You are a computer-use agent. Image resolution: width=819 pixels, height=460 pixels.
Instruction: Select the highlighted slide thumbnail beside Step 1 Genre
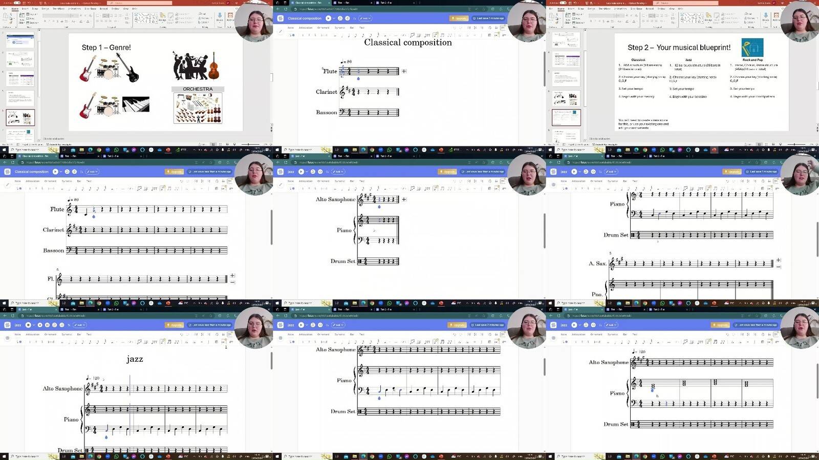20,118
